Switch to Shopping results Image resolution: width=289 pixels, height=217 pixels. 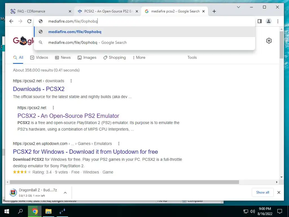click(x=115, y=58)
